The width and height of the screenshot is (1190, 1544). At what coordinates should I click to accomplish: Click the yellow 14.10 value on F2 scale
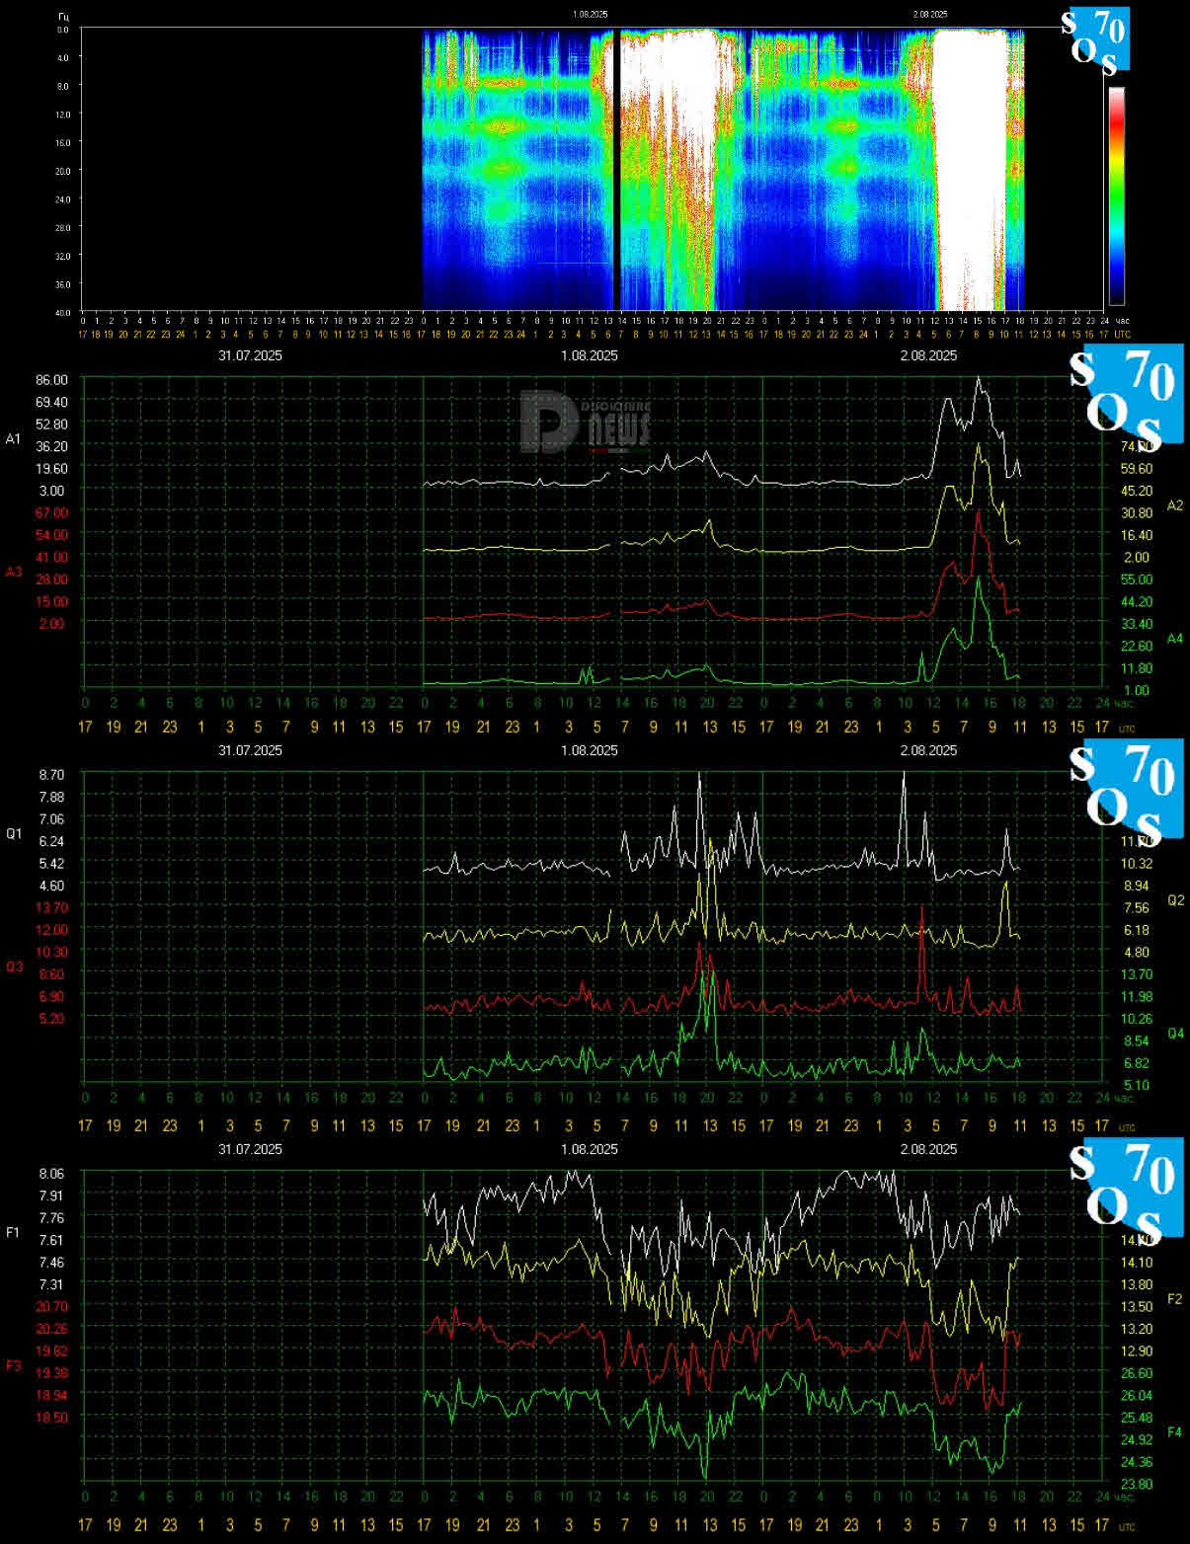tap(1137, 1262)
